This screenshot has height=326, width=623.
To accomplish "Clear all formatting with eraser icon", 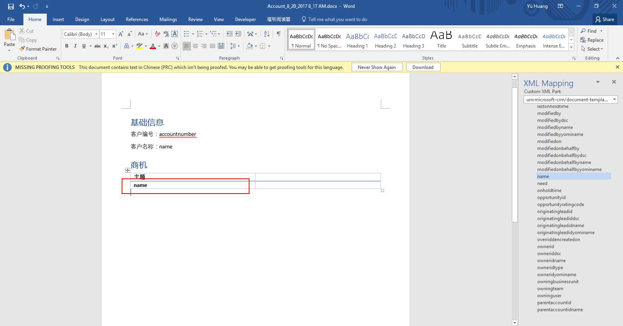I will click(158, 34).
